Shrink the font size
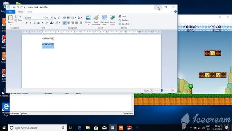This screenshot has height=131, width=232. coord(59,18)
